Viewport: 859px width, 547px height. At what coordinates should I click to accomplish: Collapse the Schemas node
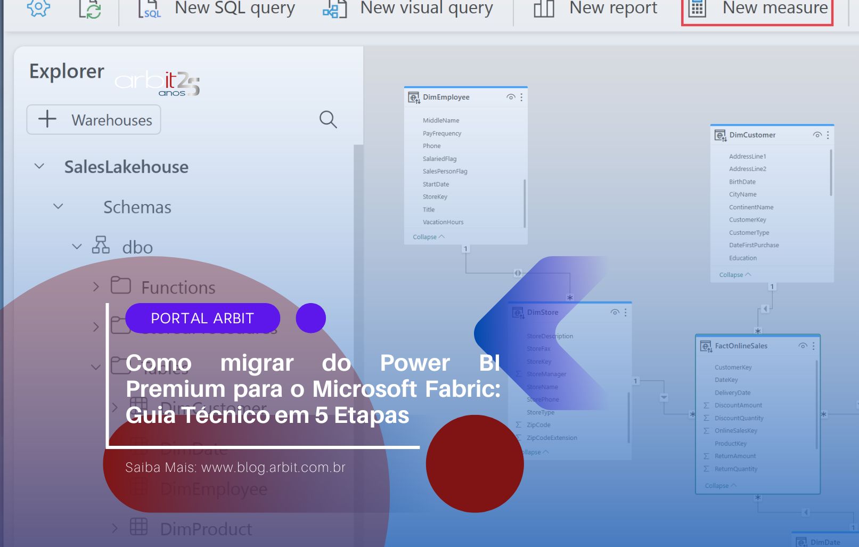tap(59, 206)
